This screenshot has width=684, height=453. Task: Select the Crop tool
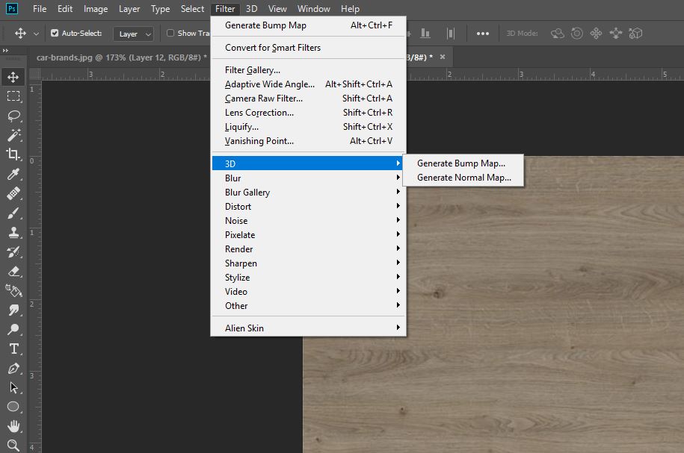13,154
